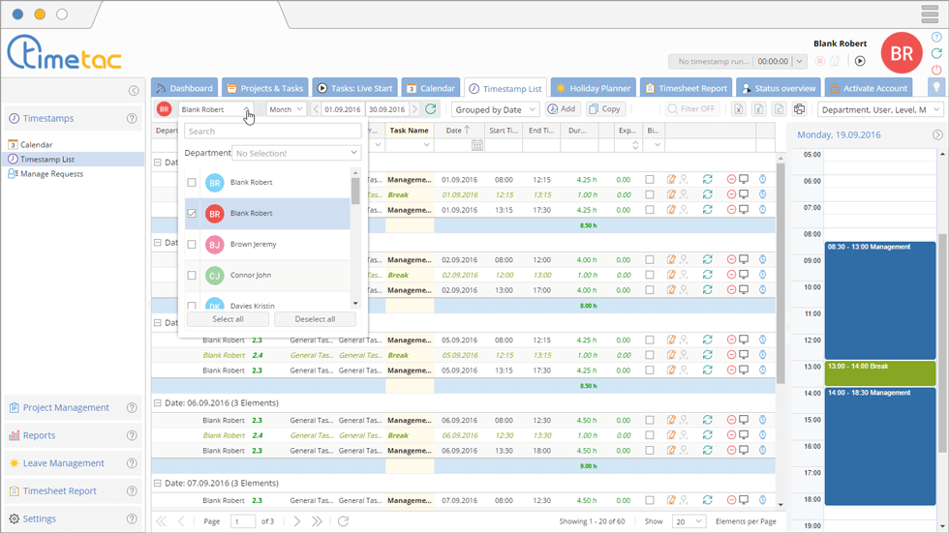Go to the next page of results
Viewport: 949px width, 533px height.
(x=297, y=521)
